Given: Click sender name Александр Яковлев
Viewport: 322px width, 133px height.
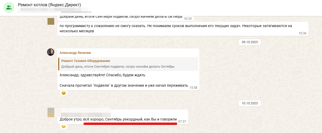Looking at the screenshot, I should (x=75, y=53).
